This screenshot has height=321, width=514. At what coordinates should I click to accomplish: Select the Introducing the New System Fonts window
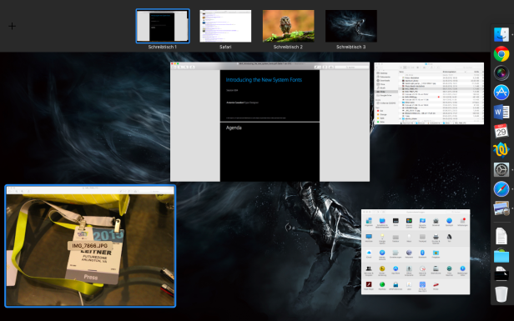(x=270, y=122)
